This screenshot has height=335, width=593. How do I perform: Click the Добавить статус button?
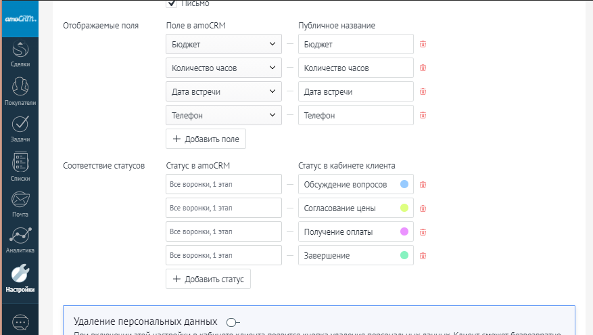tap(208, 279)
